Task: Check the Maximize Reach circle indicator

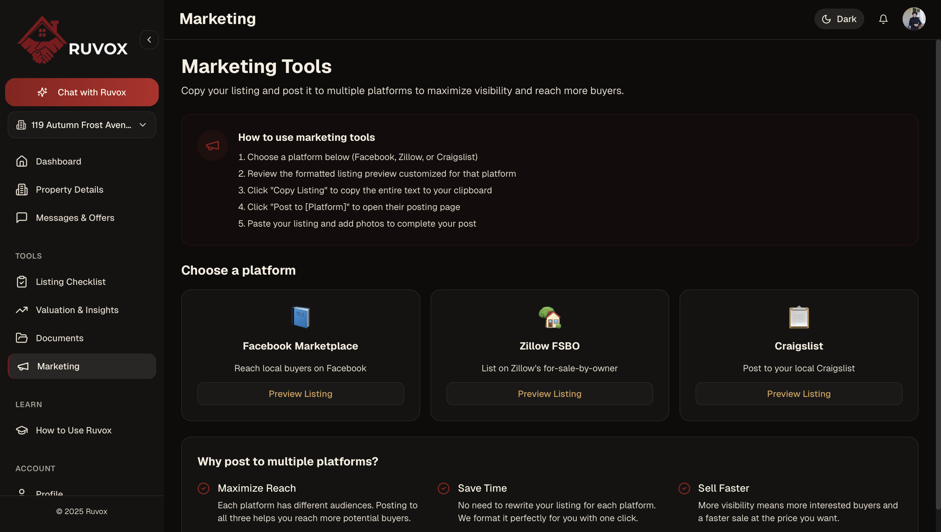Action: [204, 488]
